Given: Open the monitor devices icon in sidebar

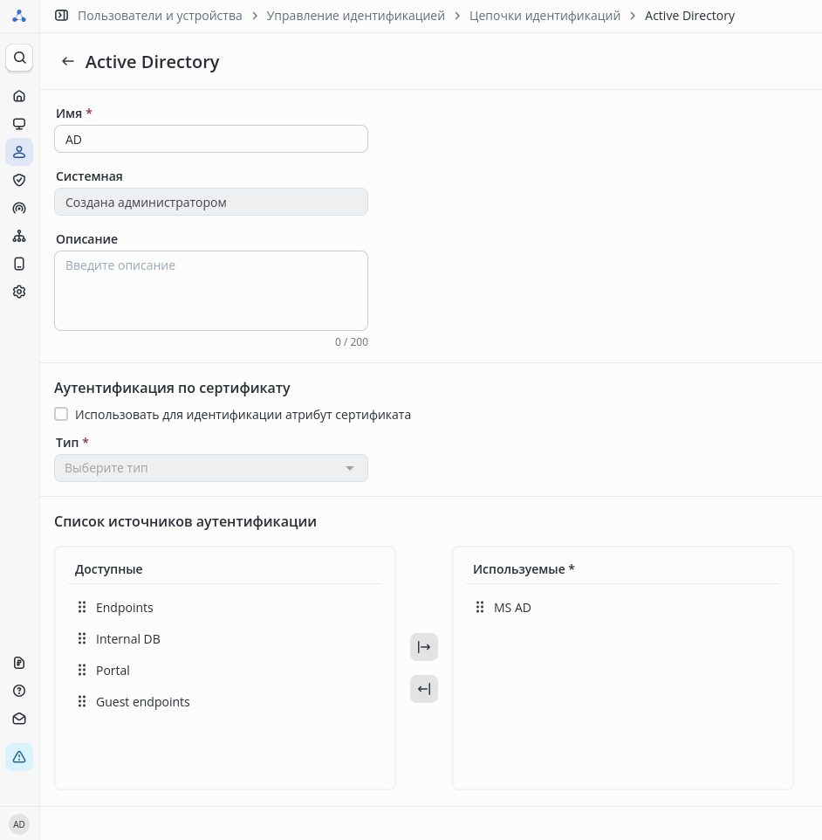Looking at the screenshot, I should coord(19,124).
